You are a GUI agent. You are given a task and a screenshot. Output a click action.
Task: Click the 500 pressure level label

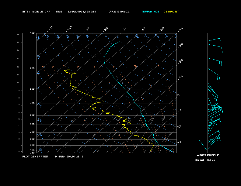tap(32, 115)
